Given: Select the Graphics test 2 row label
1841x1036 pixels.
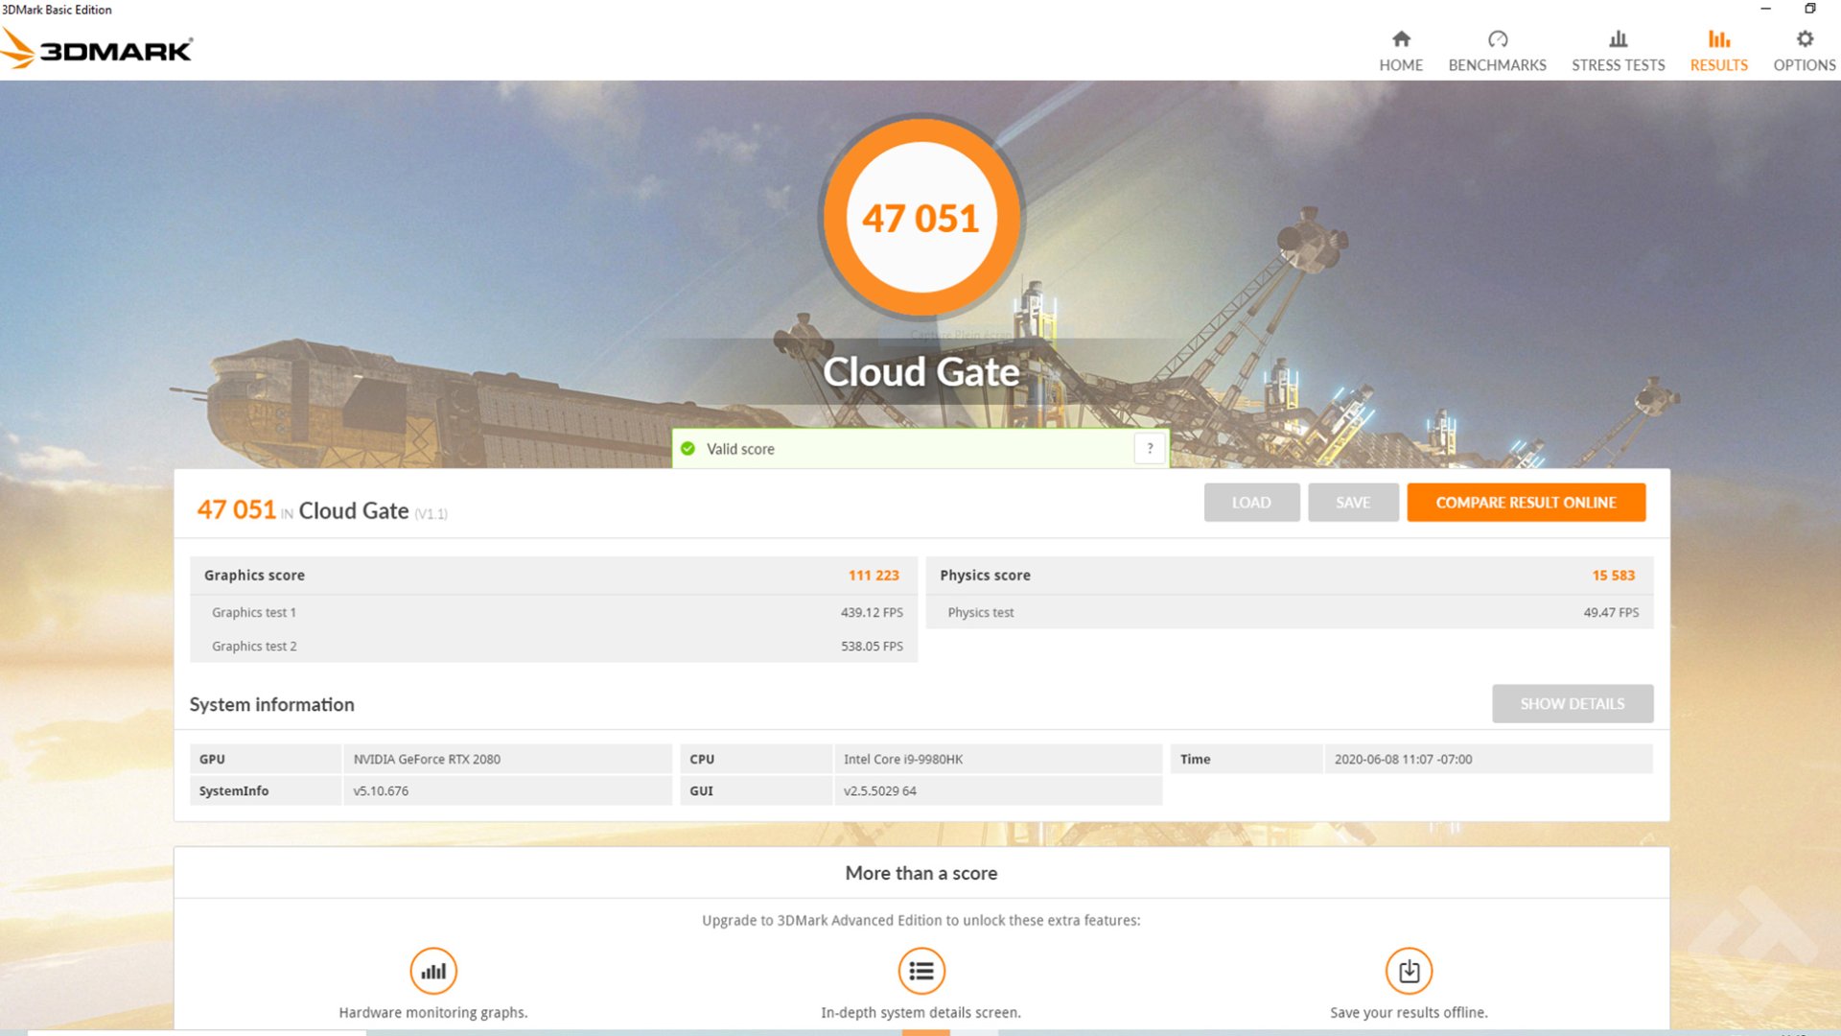Looking at the screenshot, I should coord(254,647).
